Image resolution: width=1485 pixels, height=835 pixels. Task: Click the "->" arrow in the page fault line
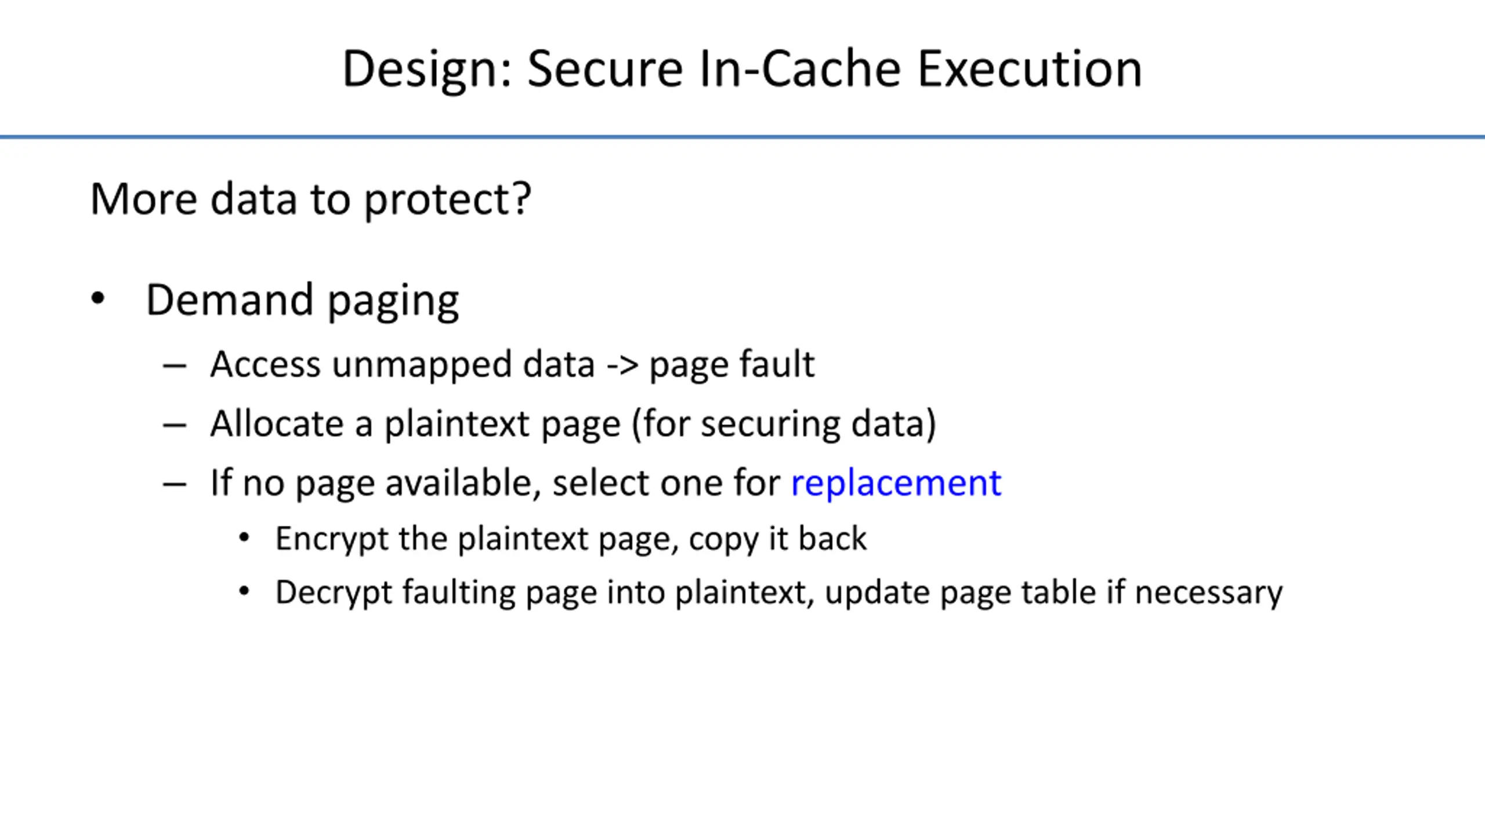[622, 365]
